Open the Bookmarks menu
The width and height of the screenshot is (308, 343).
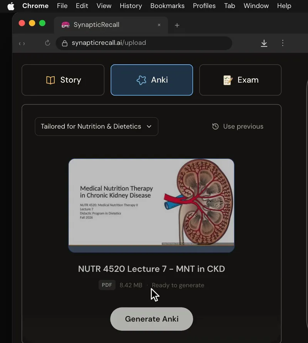167,6
